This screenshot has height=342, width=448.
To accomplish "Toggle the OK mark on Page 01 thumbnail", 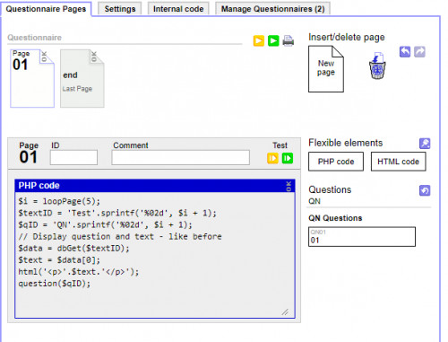I will pyautogui.click(x=44, y=57).
